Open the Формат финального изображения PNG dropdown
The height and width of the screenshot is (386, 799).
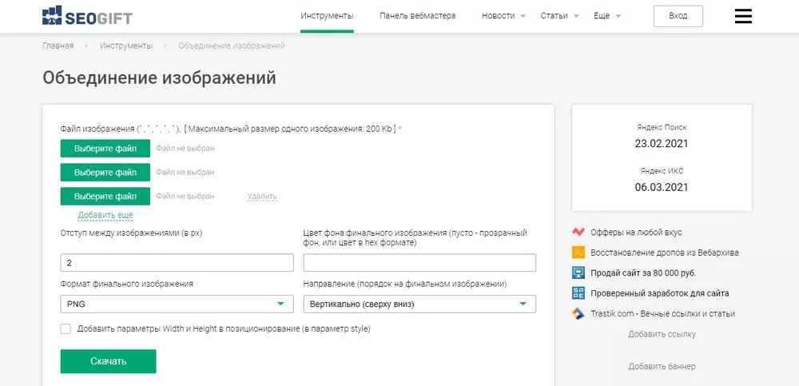tap(177, 304)
